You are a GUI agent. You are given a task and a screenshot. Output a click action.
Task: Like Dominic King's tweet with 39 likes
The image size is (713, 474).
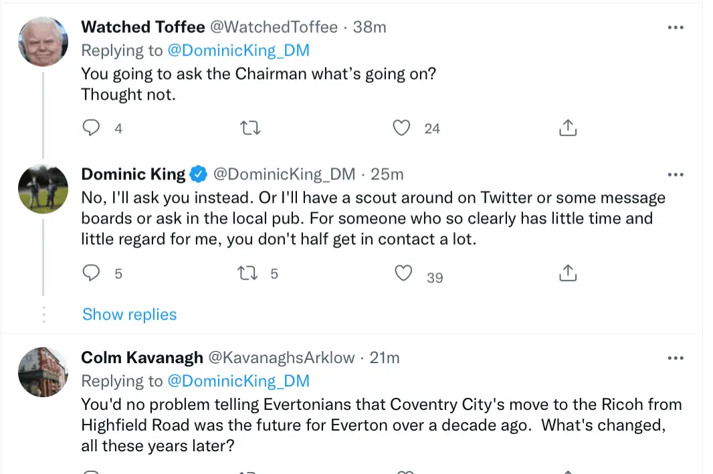403,273
